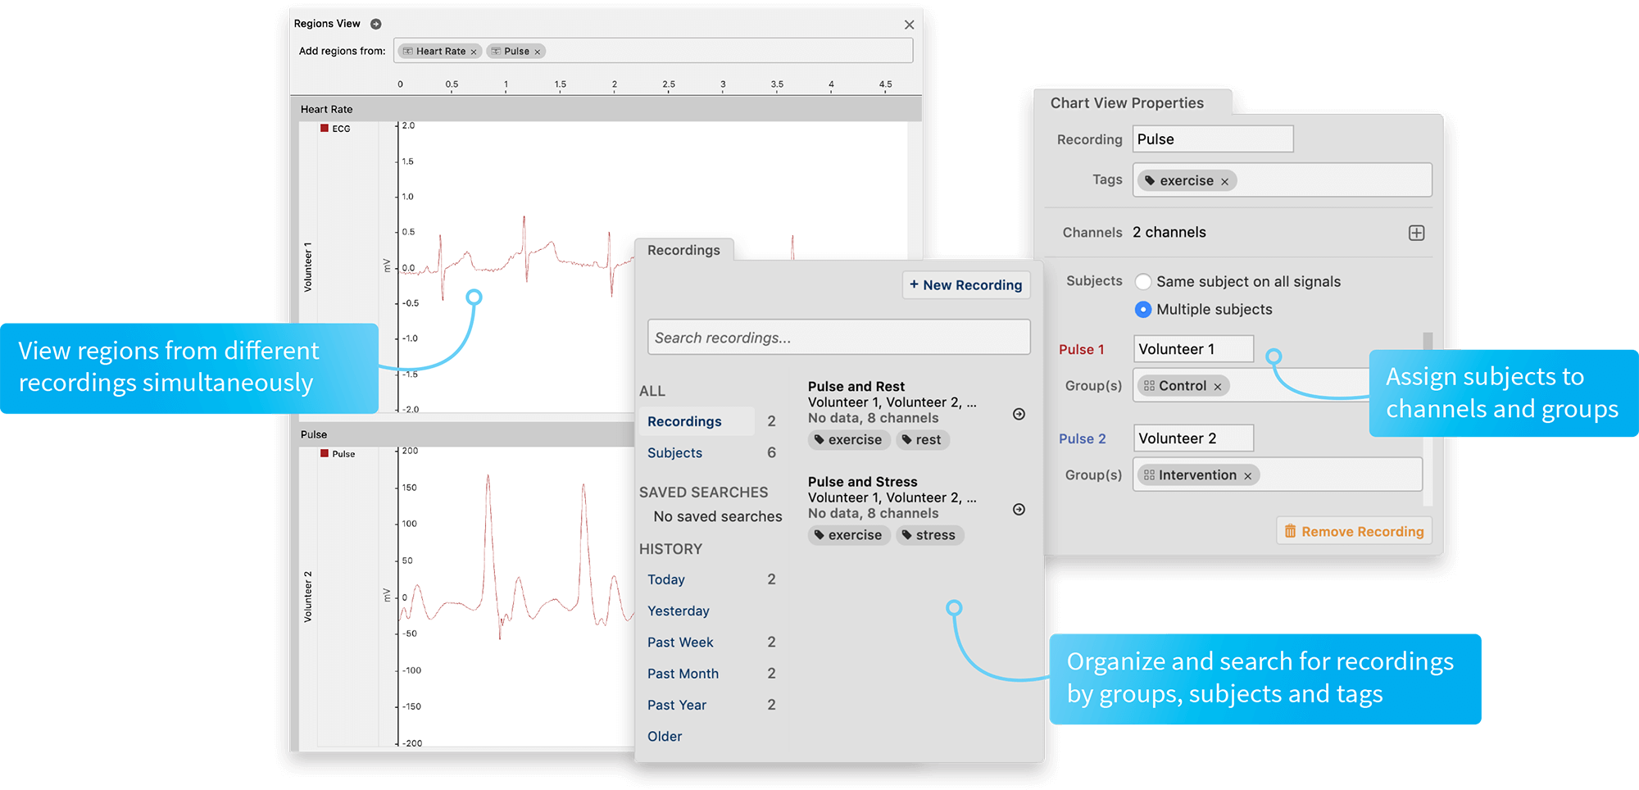Click Remove Recording
Image resolution: width=1639 pixels, height=790 pixels.
click(x=1354, y=531)
